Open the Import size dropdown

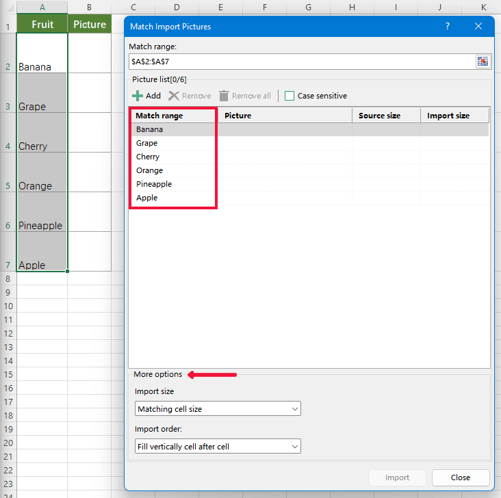click(x=218, y=409)
